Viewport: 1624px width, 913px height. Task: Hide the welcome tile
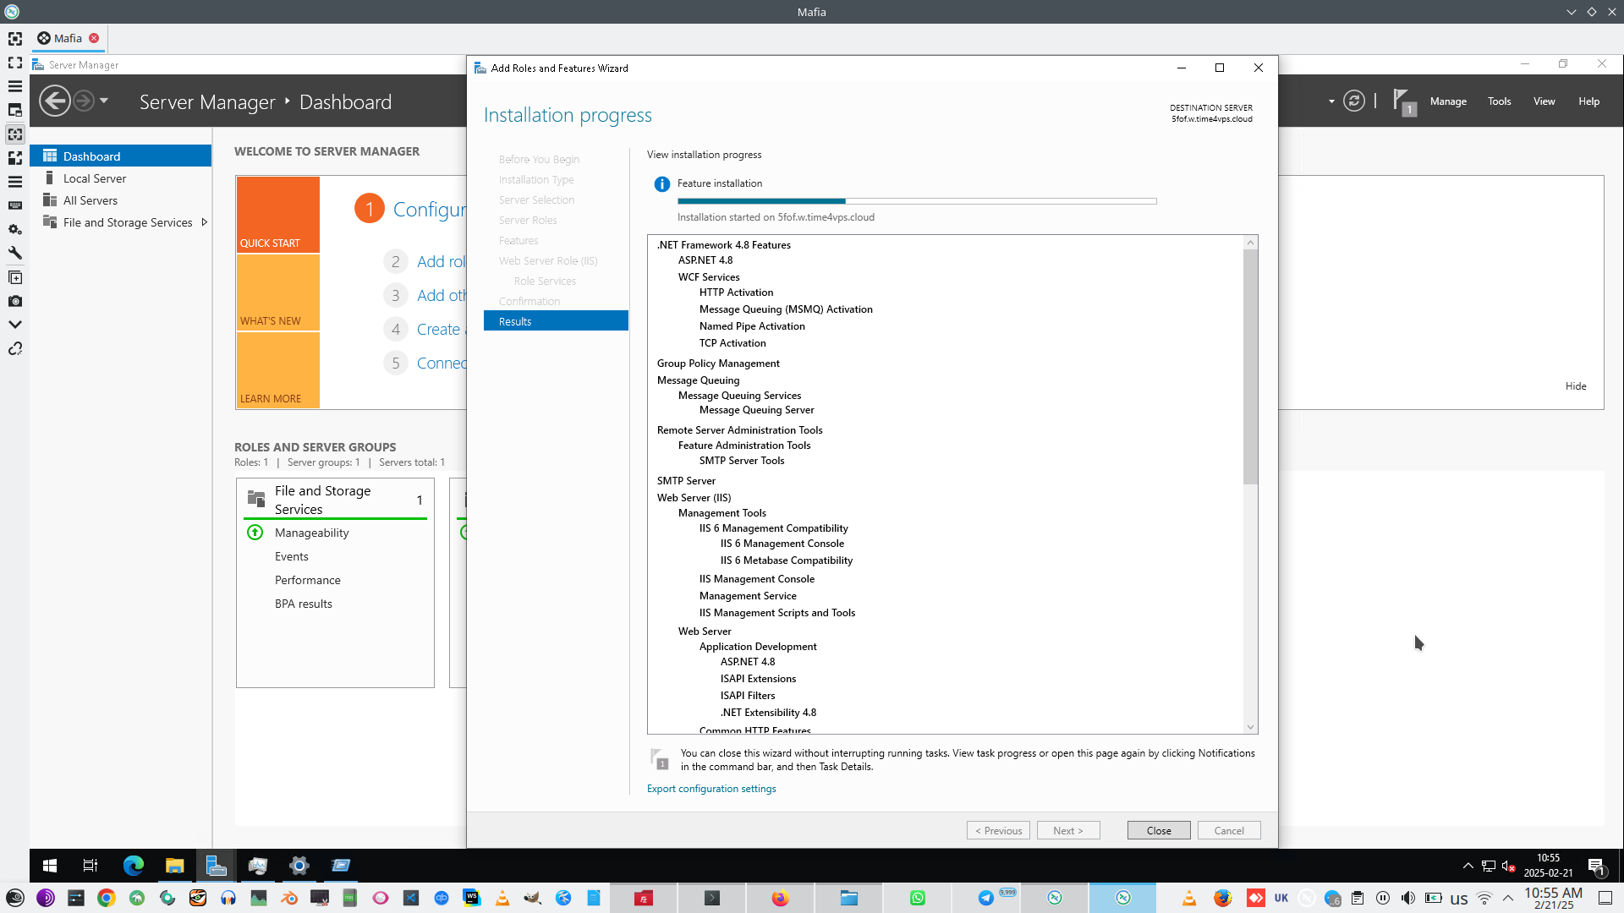[x=1575, y=385]
